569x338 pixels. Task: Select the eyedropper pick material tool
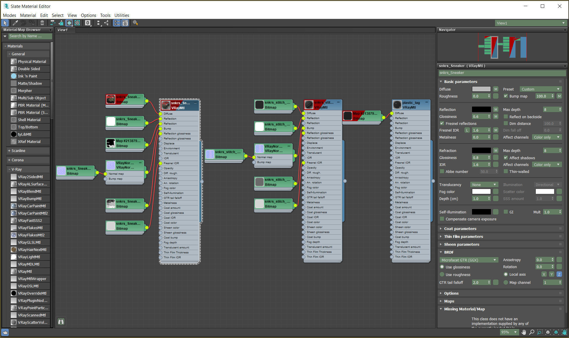pos(15,23)
